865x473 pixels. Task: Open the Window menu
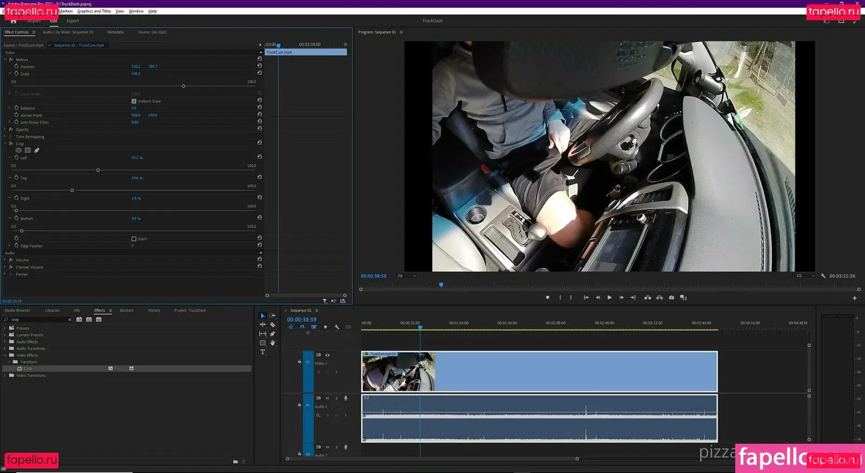click(136, 11)
